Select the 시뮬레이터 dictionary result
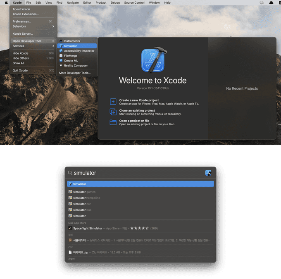281x279 pixels. pos(140,240)
